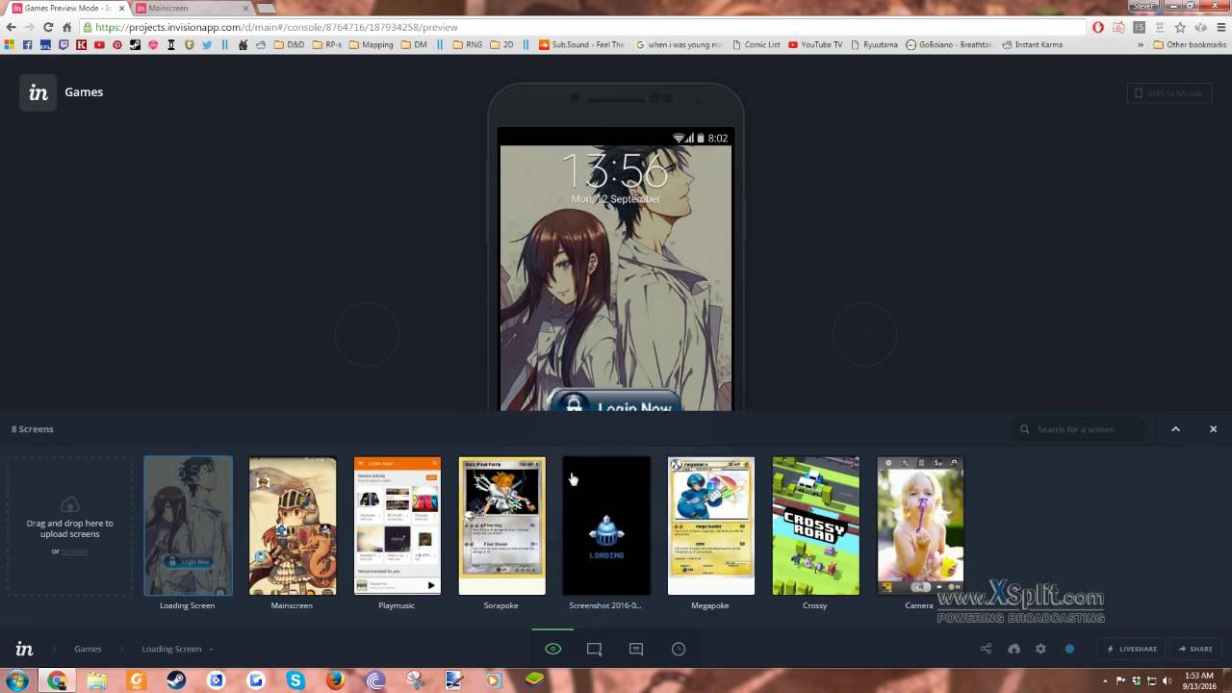Click the browser Reload icon
This screenshot has width=1232, height=693.
48,27
